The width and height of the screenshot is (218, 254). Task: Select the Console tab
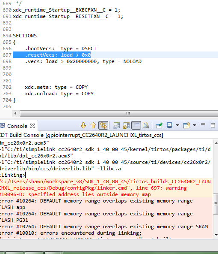(x=17, y=126)
